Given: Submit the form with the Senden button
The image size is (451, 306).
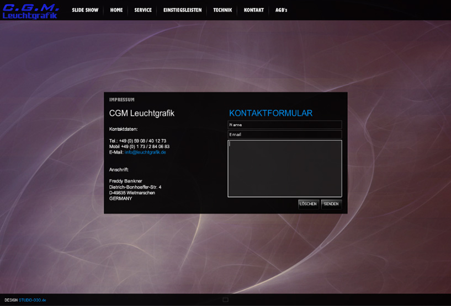Looking at the screenshot, I should click(x=331, y=204).
